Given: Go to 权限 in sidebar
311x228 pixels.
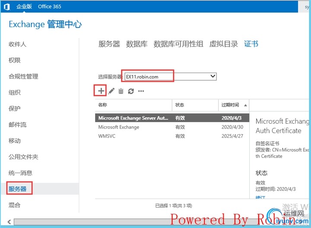Looking at the screenshot, I should [x=15, y=60].
